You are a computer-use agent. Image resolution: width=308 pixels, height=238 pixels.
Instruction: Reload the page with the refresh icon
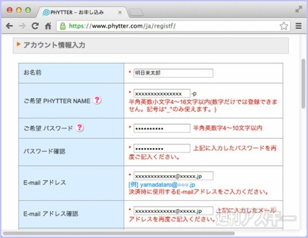(x=35, y=26)
